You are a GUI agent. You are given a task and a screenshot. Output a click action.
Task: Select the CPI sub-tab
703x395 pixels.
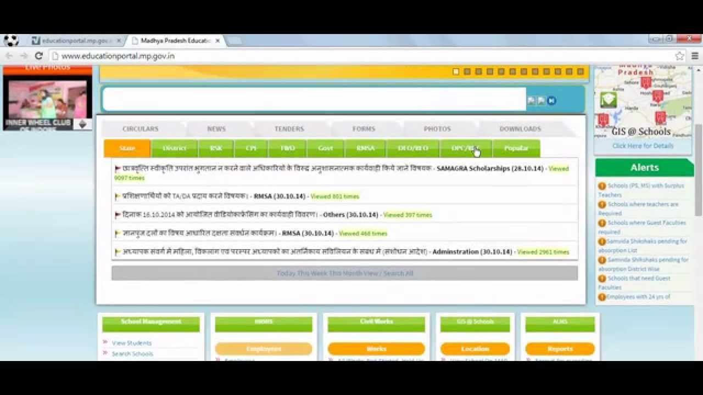tap(251, 148)
